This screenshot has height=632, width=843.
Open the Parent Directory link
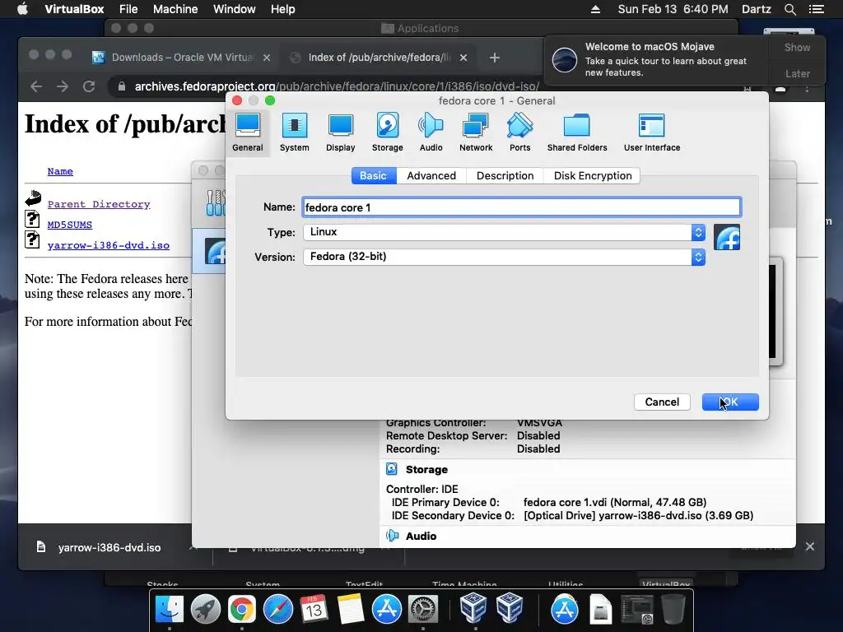(99, 204)
